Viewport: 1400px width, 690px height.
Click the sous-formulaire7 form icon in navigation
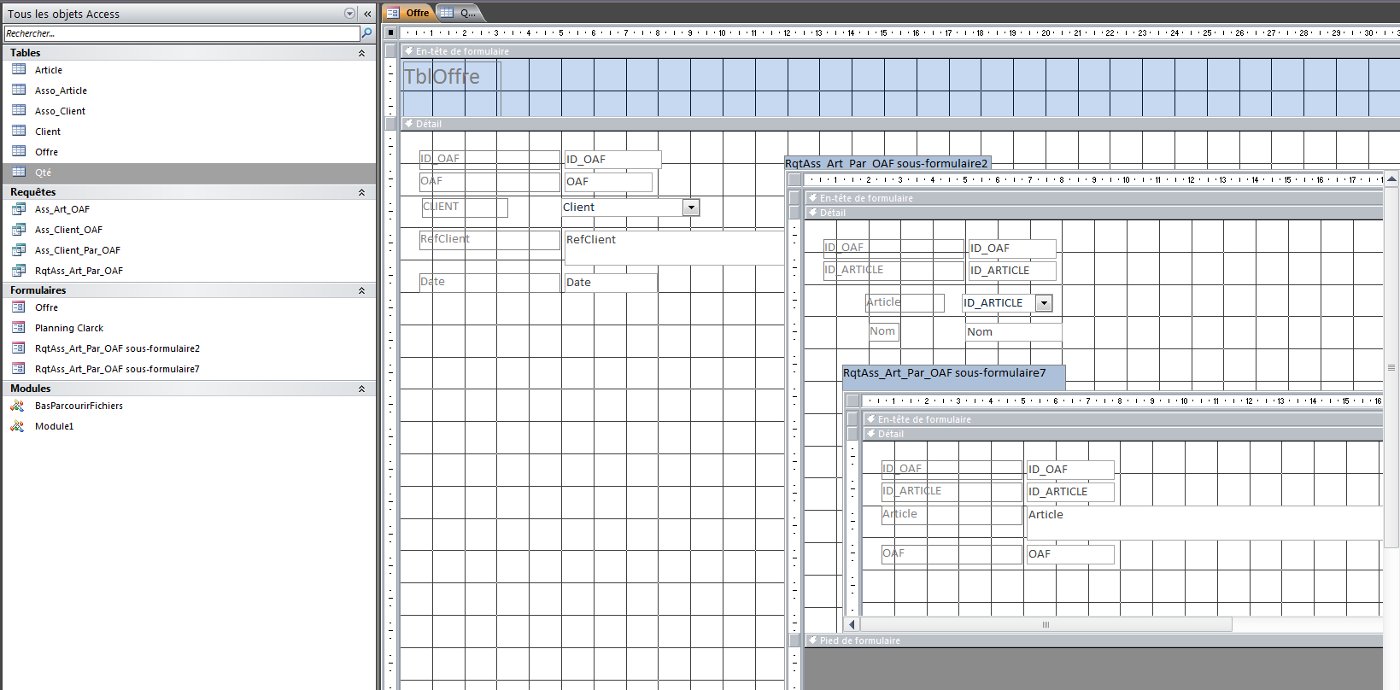pos(19,368)
